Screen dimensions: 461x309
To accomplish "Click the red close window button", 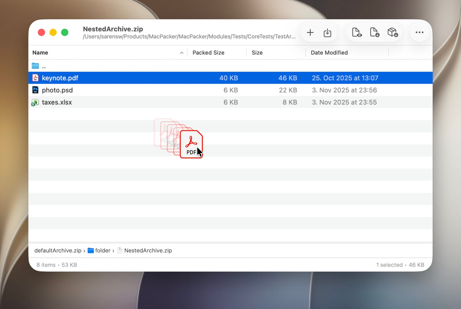I will tap(41, 33).
